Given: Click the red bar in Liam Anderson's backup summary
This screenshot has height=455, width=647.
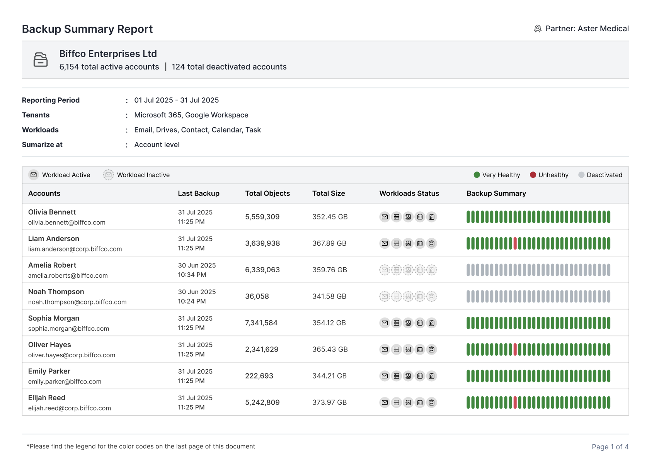Looking at the screenshot, I should [515, 243].
